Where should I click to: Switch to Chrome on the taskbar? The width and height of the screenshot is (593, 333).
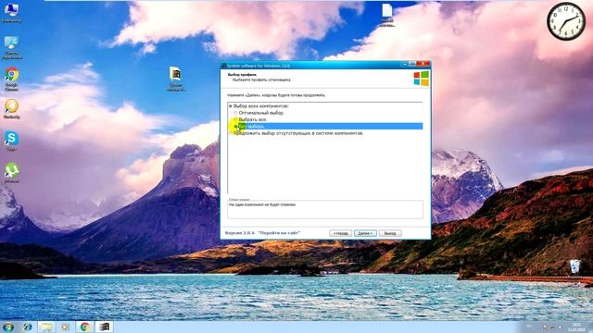coord(84,327)
